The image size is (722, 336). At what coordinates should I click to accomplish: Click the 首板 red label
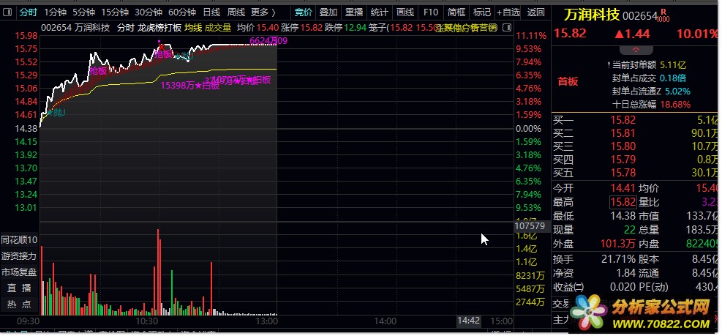568,81
